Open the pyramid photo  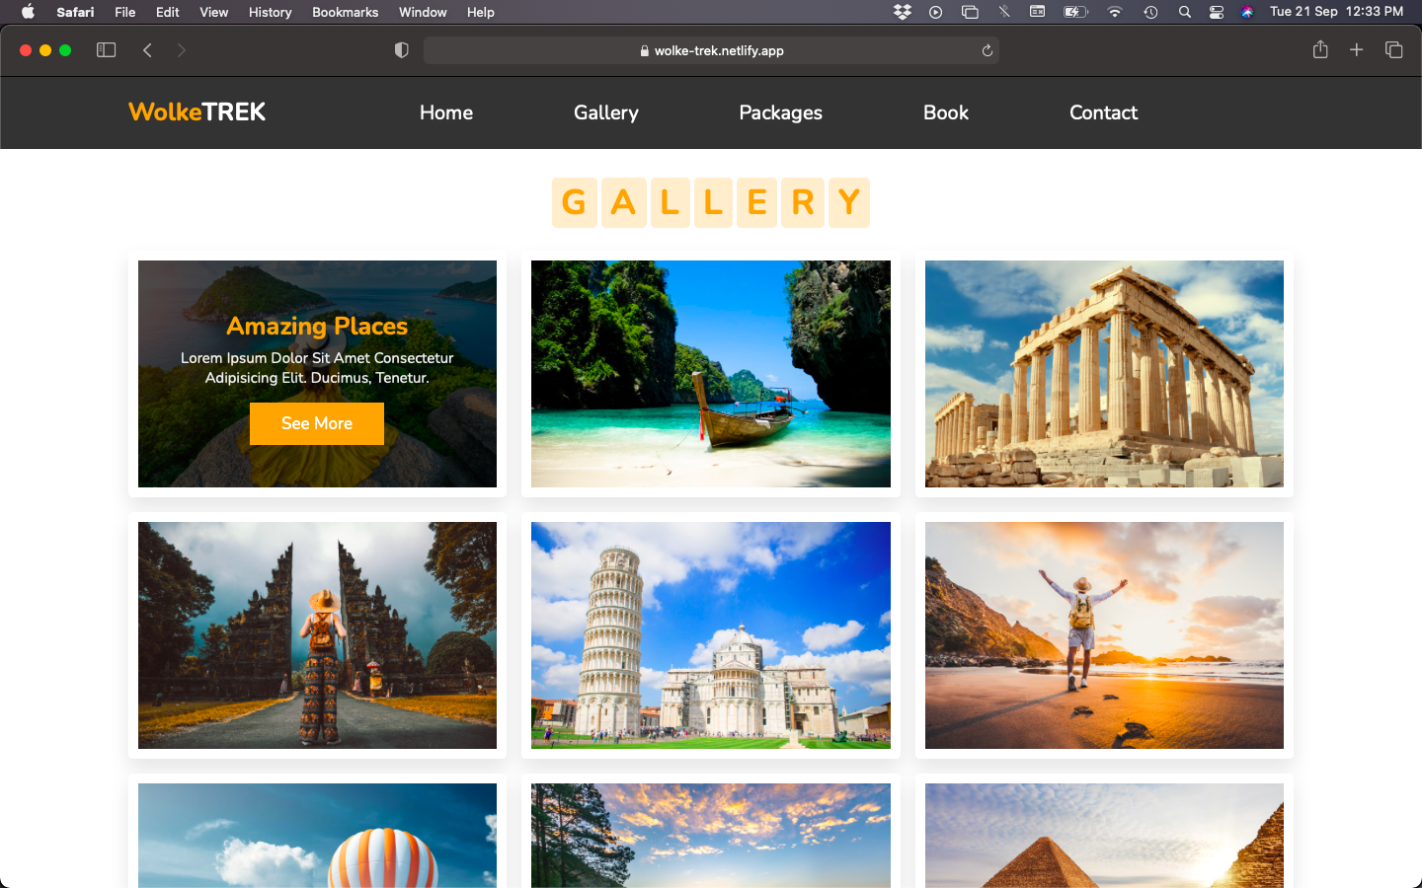[x=1104, y=836]
